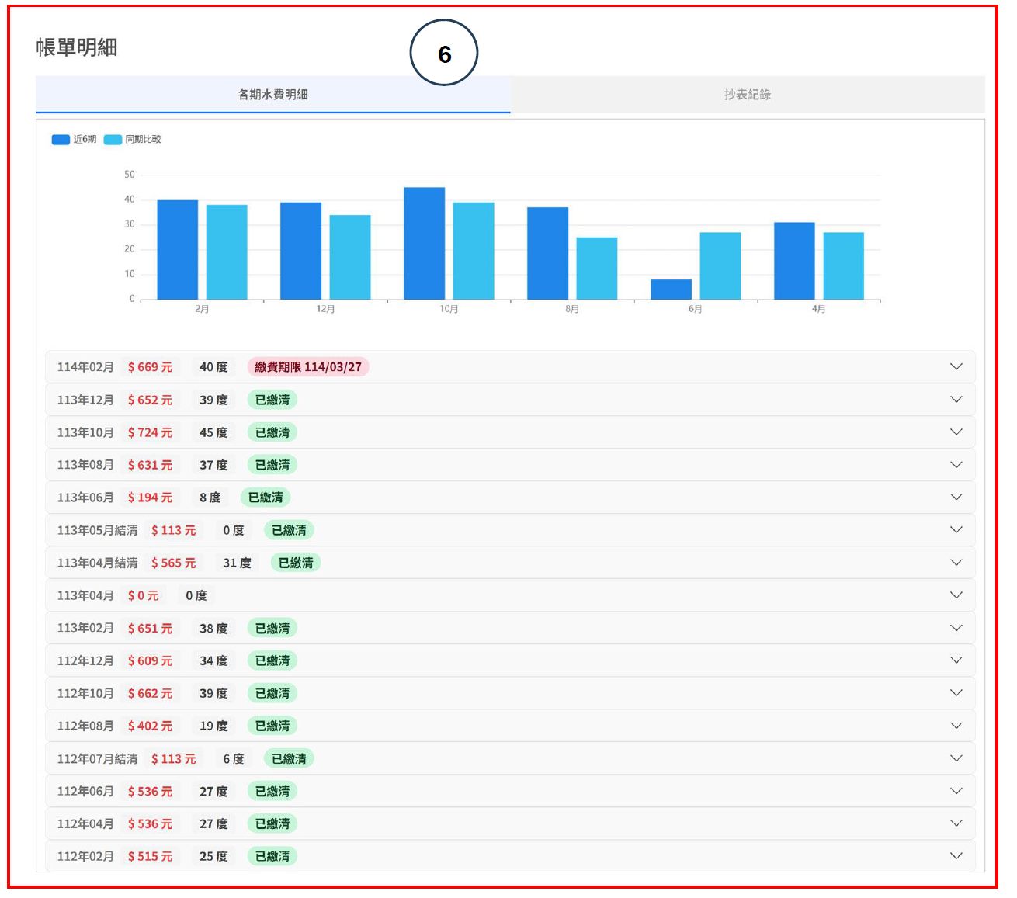The height and width of the screenshot is (898, 1017).
Task: Expand the 112年04月 bill row chevron
Action: (x=956, y=823)
